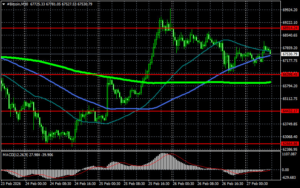Click the 25 Feb 00:30 time axis label
Viewport: 300px width, 188px height.
109,184
